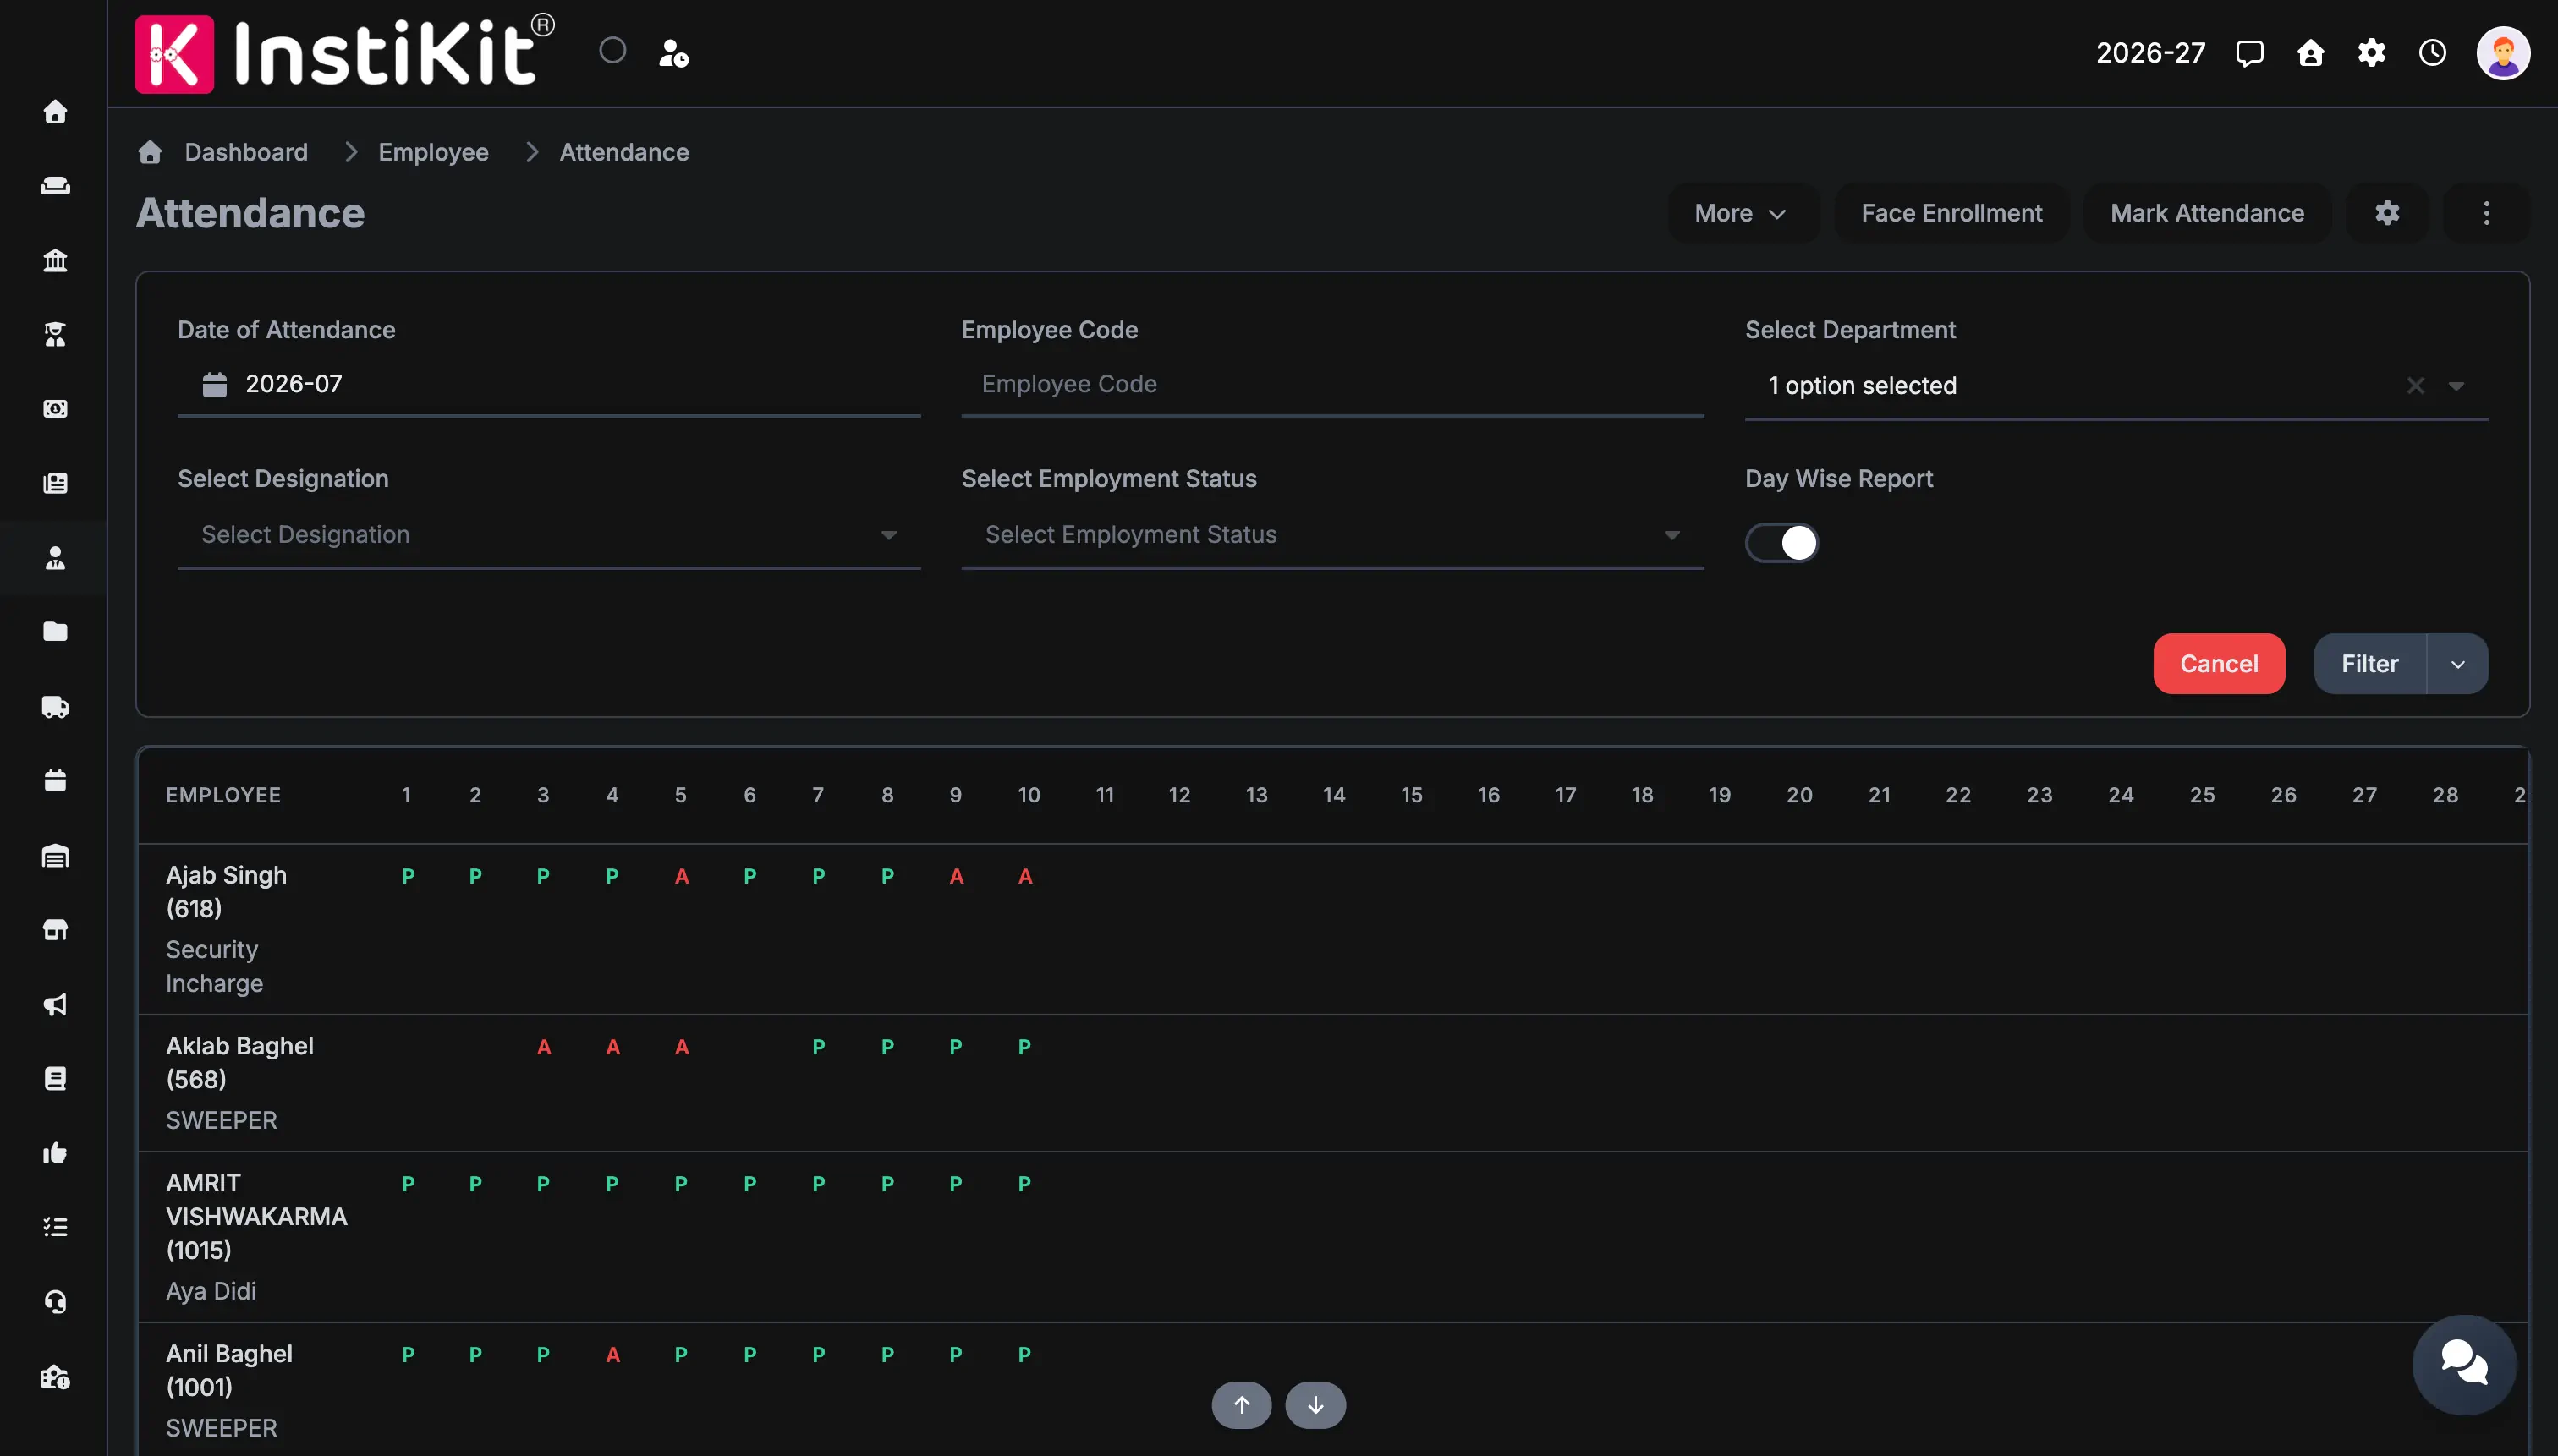Focus the Employee Code input
The width and height of the screenshot is (2558, 1456).
coord(1331,384)
